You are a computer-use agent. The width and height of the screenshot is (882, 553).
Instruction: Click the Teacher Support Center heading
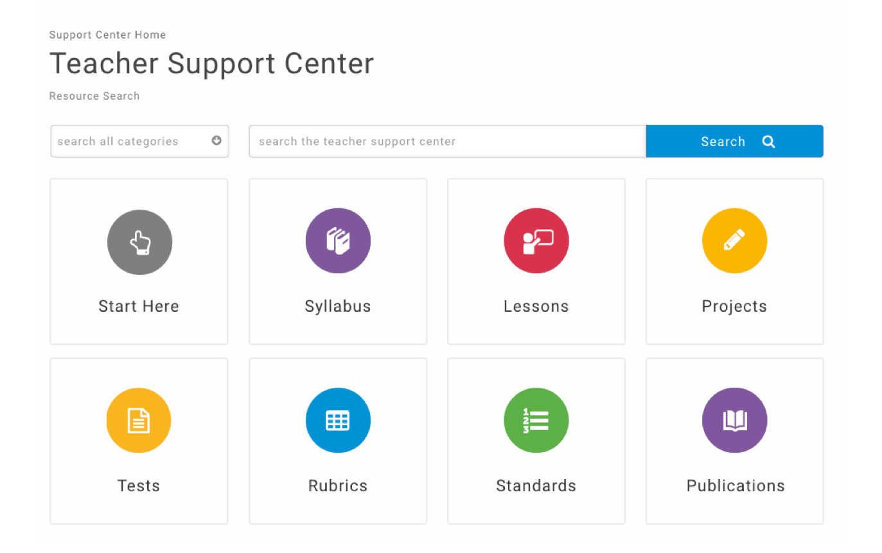click(x=211, y=64)
